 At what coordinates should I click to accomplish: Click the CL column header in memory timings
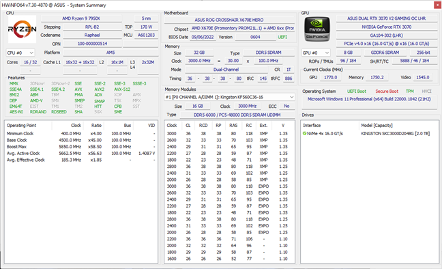(188, 126)
